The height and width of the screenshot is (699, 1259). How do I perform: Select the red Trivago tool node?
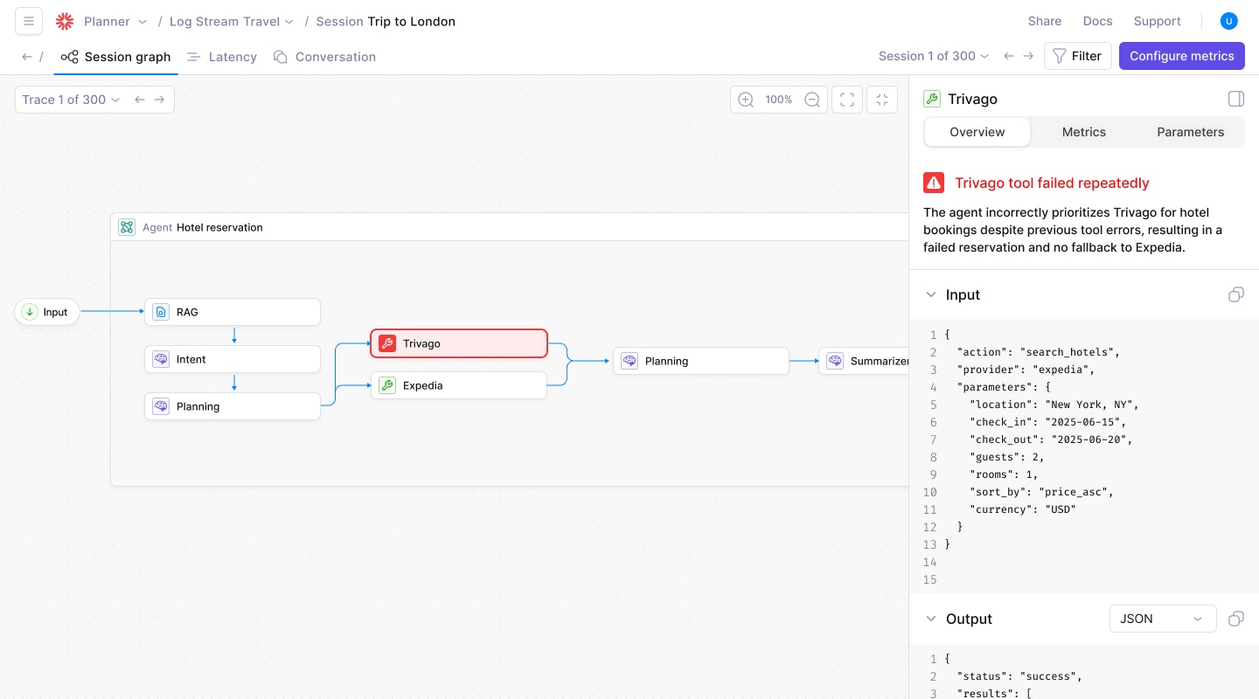tap(459, 343)
